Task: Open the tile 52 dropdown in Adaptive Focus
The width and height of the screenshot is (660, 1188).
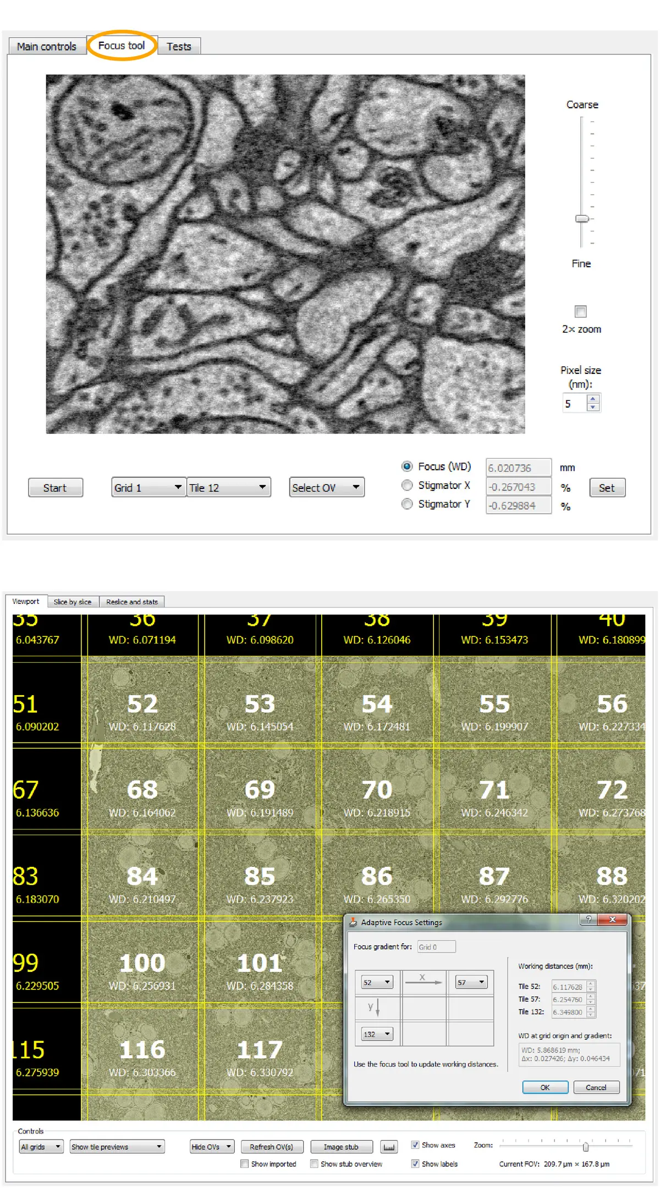Action: point(377,982)
